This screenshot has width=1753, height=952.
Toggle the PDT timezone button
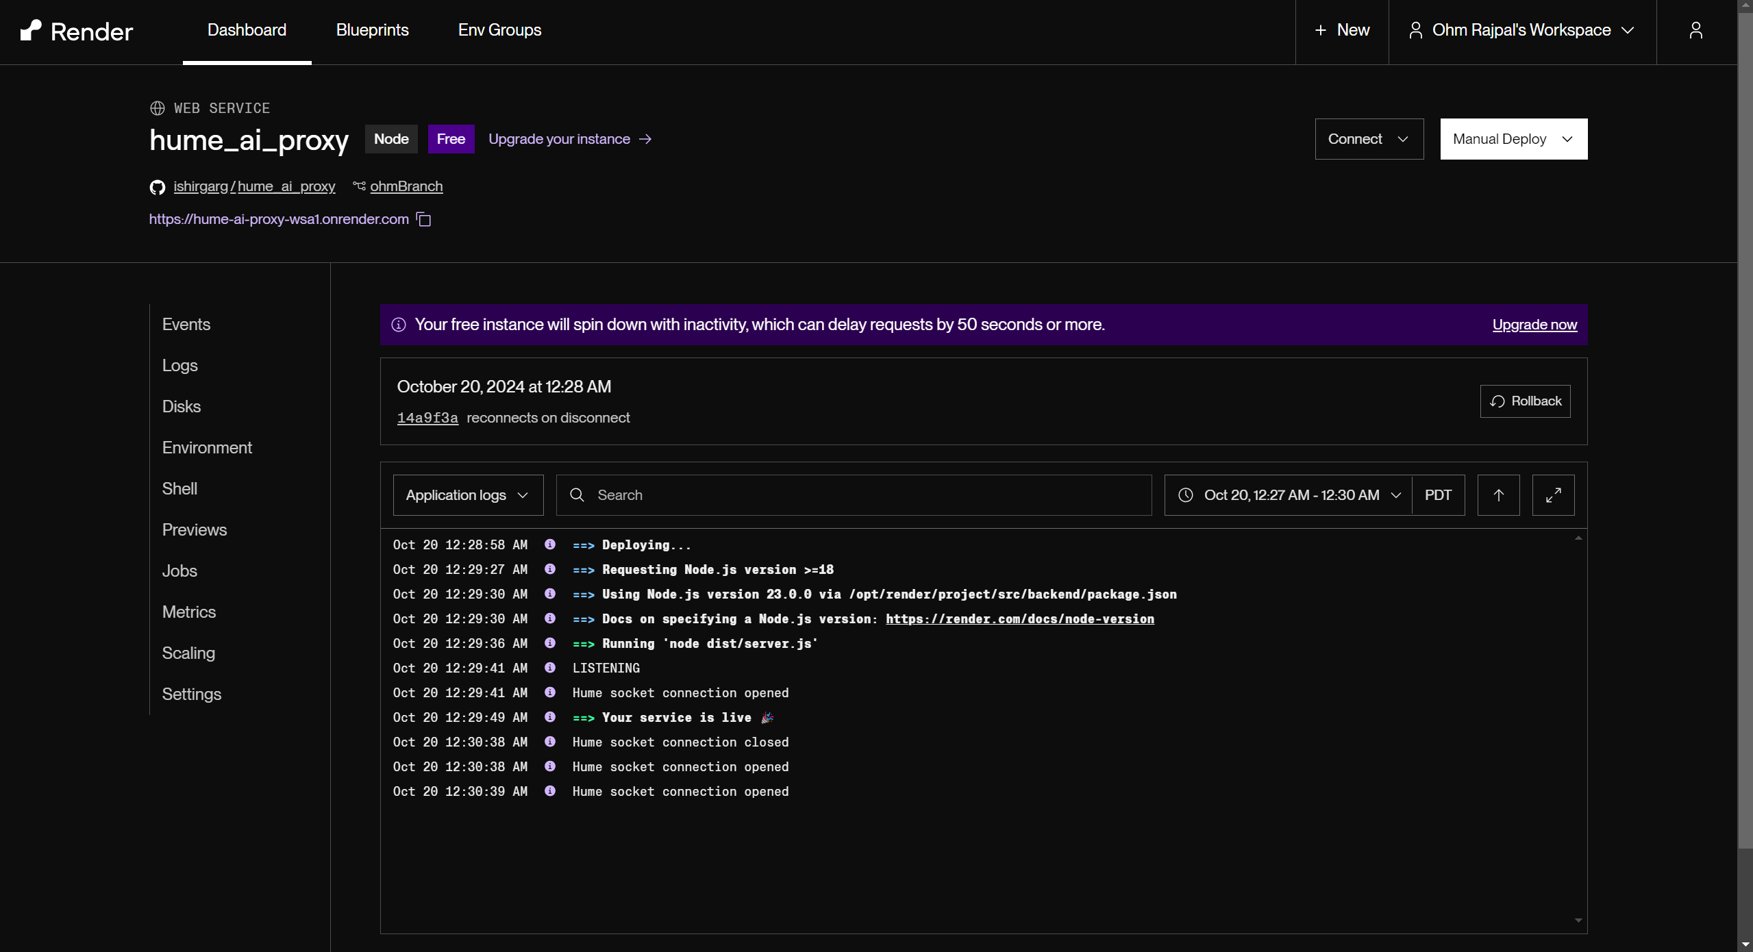[1438, 495]
